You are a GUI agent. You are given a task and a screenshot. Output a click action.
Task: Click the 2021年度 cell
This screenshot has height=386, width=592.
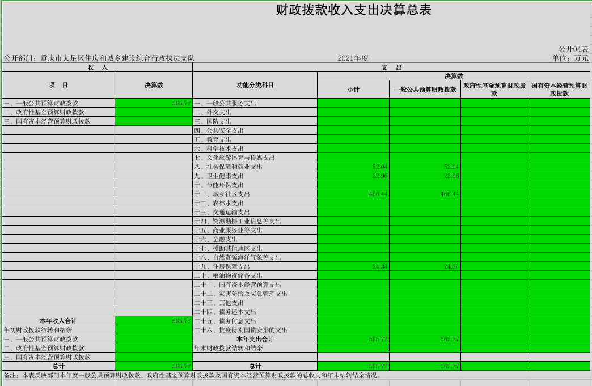pos(353,58)
